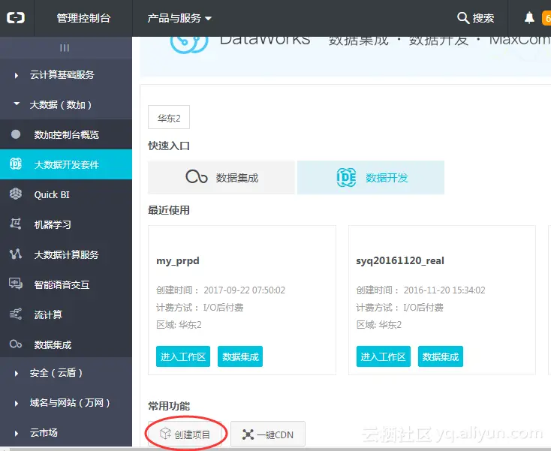The height and width of the screenshot is (451, 551).
Task: Click the 机器学习 icon
Action: 16,224
